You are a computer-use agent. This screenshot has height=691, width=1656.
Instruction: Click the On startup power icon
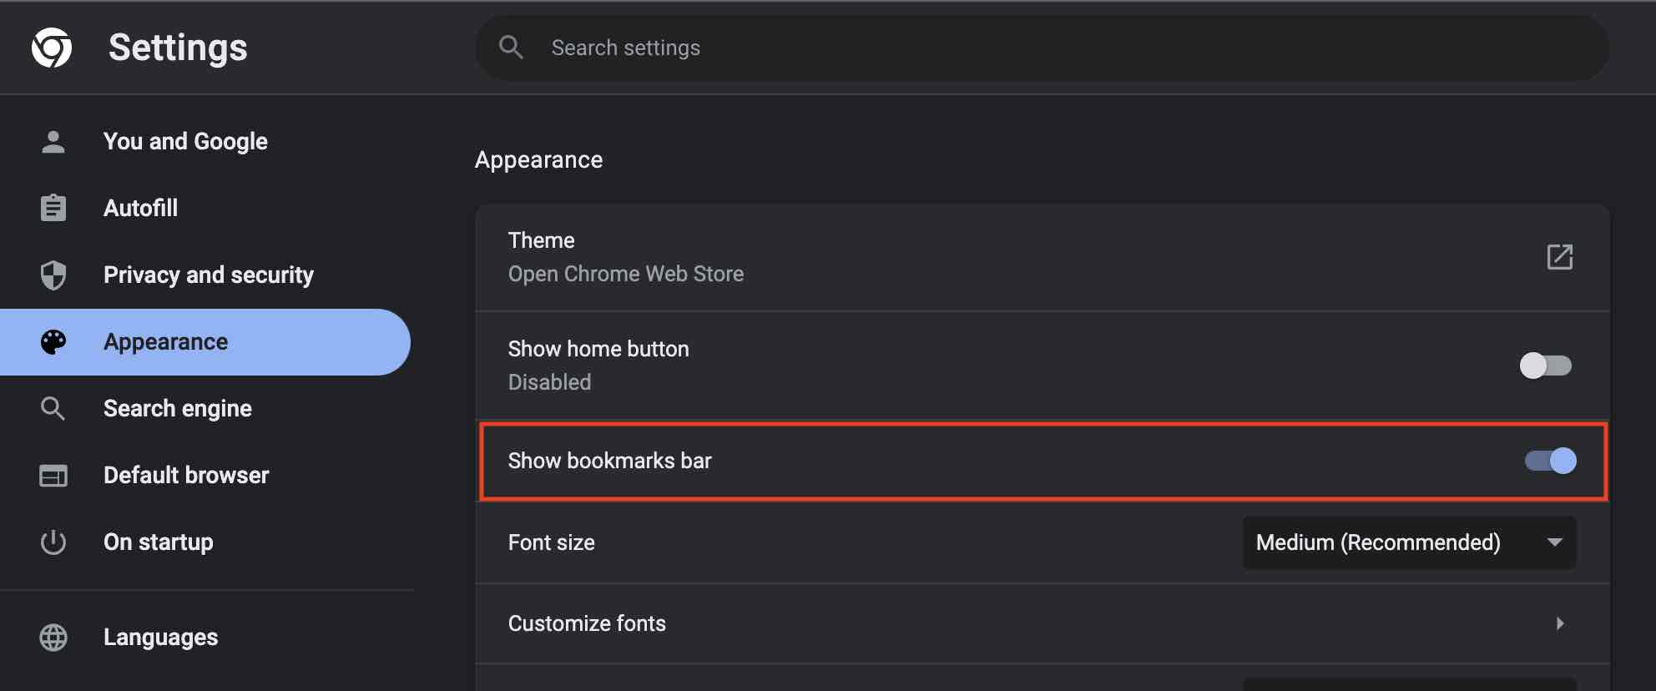point(53,542)
